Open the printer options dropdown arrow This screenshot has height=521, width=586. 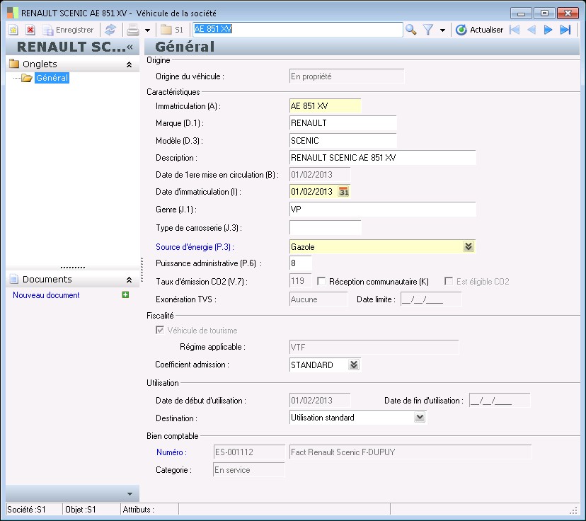148,30
